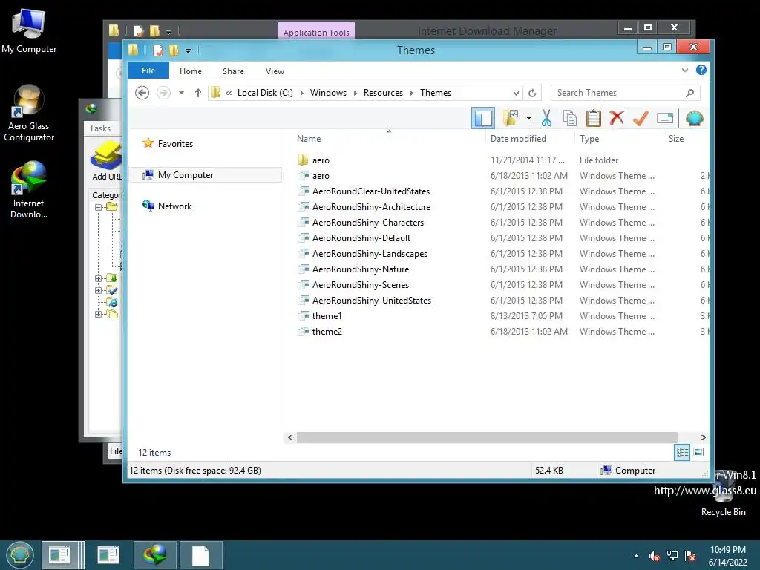Open the folder options dropdown arrow
Screen dimensions: 760x570
(528, 118)
